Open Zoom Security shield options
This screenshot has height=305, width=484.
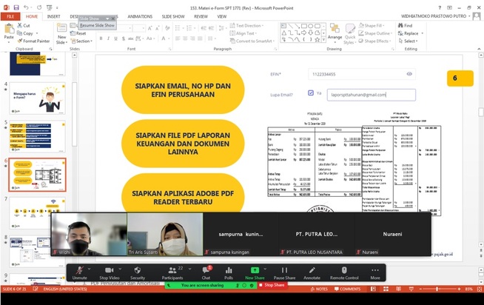pos(138,272)
